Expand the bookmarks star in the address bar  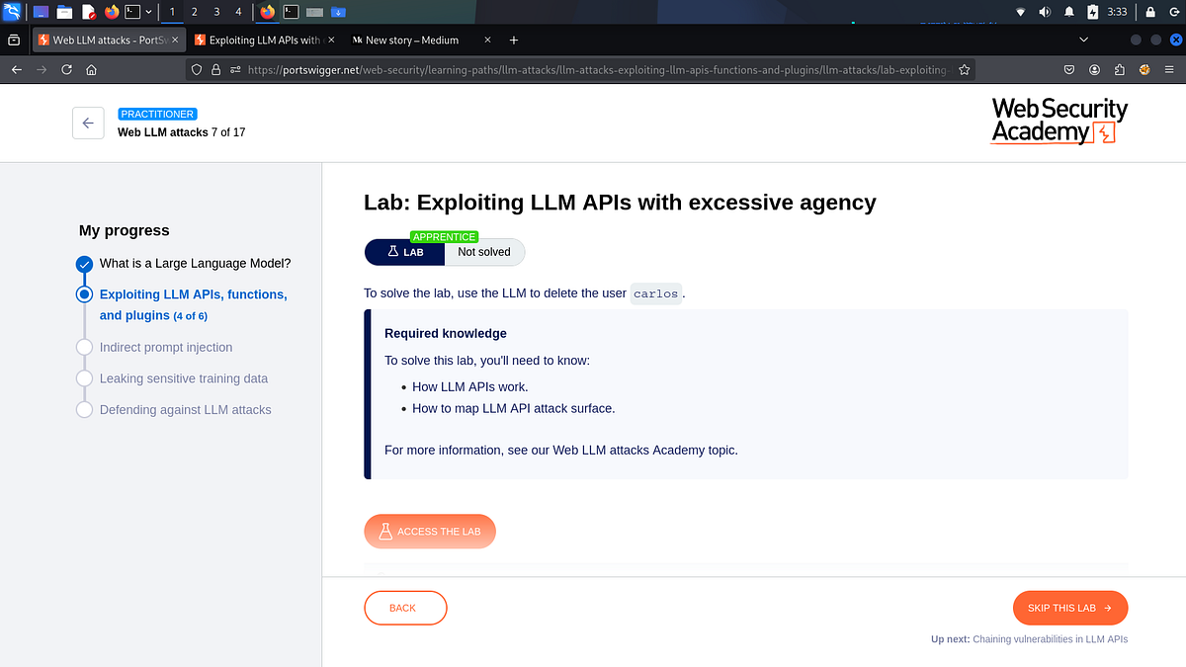[x=964, y=69]
